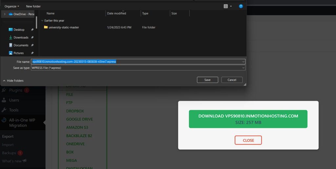Collapse the pane with Hide Folders
The image size is (336, 169).
click(13, 81)
